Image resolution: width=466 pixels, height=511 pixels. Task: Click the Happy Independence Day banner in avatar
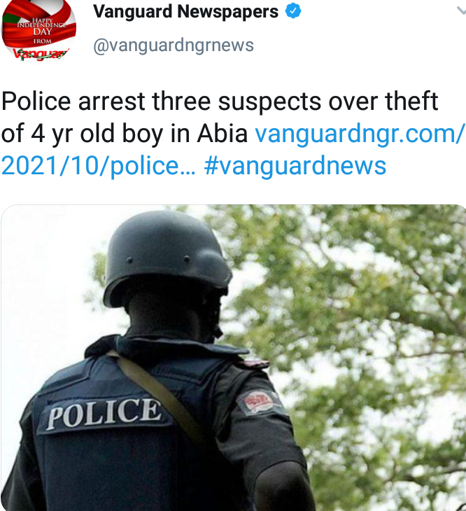coord(41,30)
